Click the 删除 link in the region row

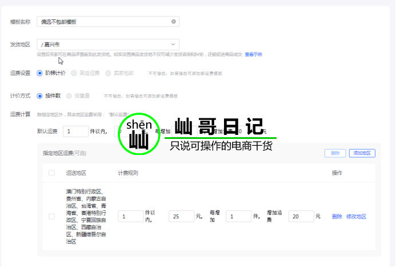(x=337, y=217)
